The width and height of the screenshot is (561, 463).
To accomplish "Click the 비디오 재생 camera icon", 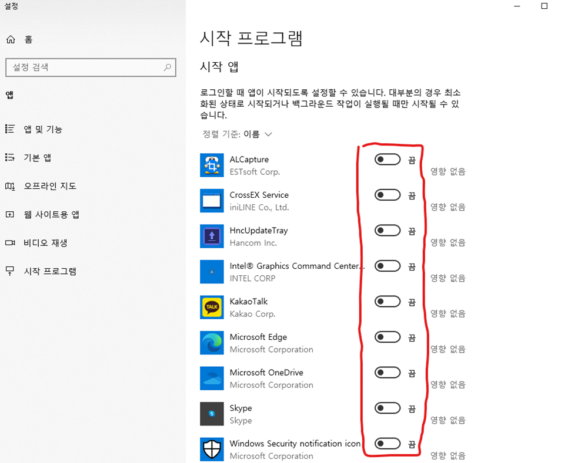I will (10, 243).
